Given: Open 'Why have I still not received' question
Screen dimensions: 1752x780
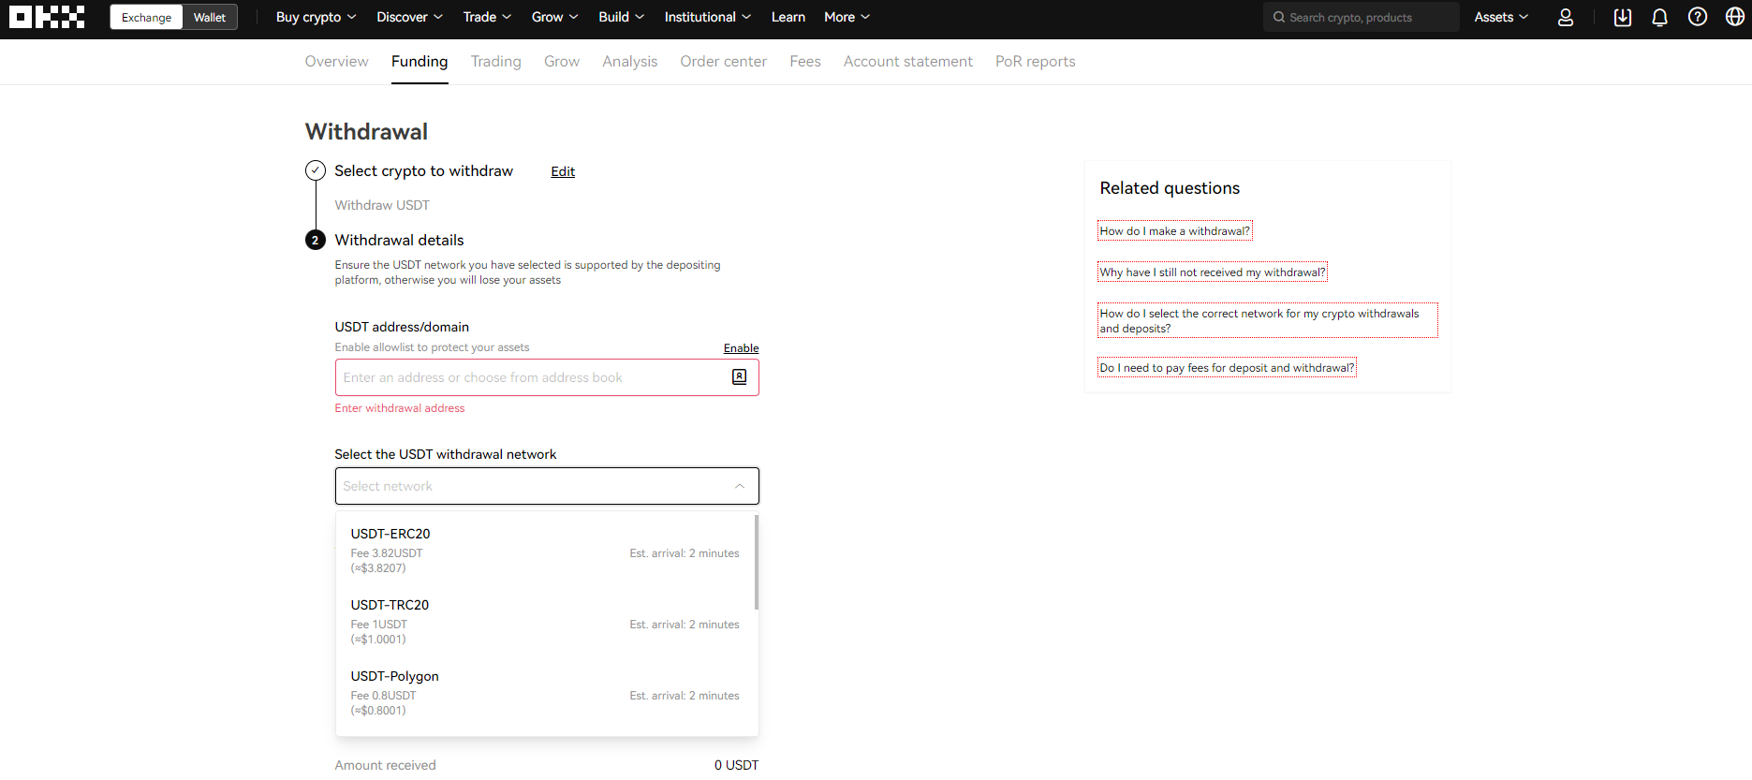Looking at the screenshot, I should [1213, 272].
